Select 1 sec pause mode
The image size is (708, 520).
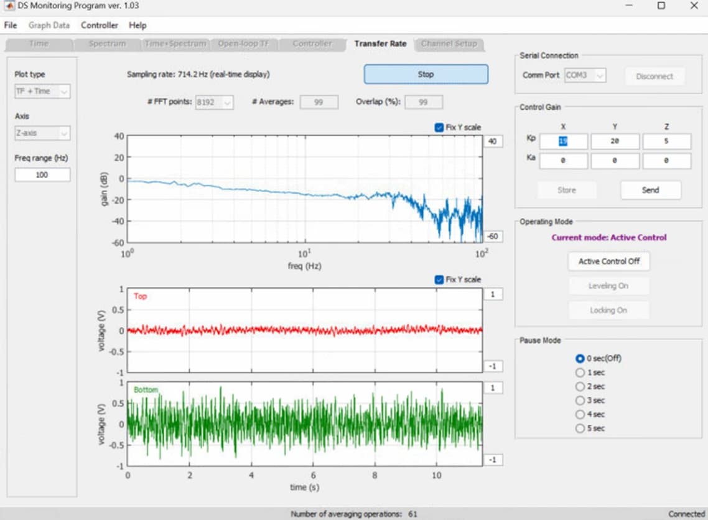coord(590,373)
